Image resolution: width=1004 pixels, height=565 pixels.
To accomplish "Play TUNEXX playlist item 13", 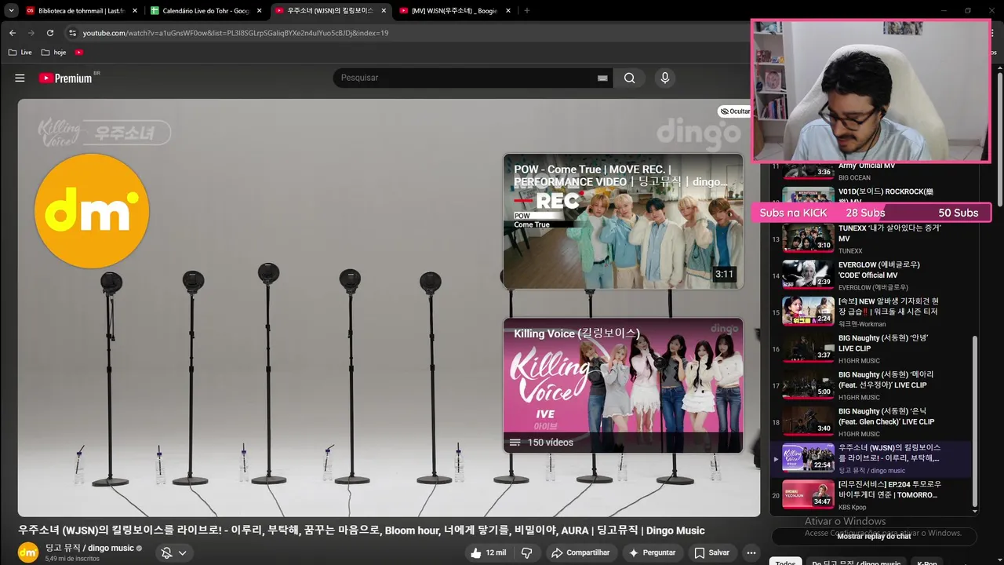I will 871,239.
